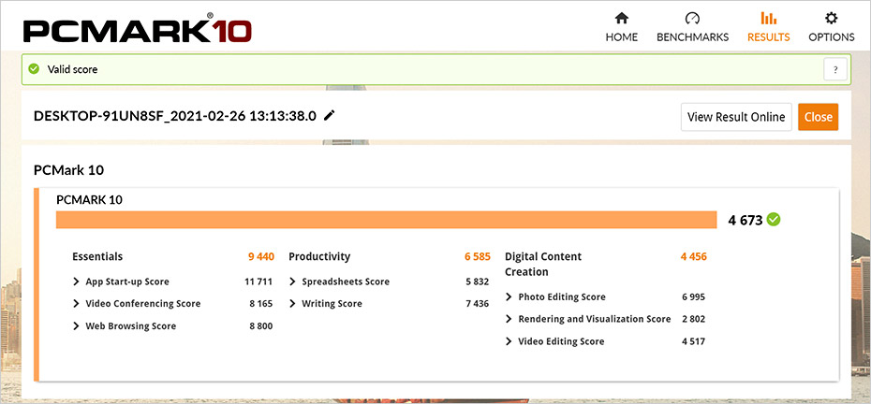
Task: Click View Result Online button
Action: 736,117
